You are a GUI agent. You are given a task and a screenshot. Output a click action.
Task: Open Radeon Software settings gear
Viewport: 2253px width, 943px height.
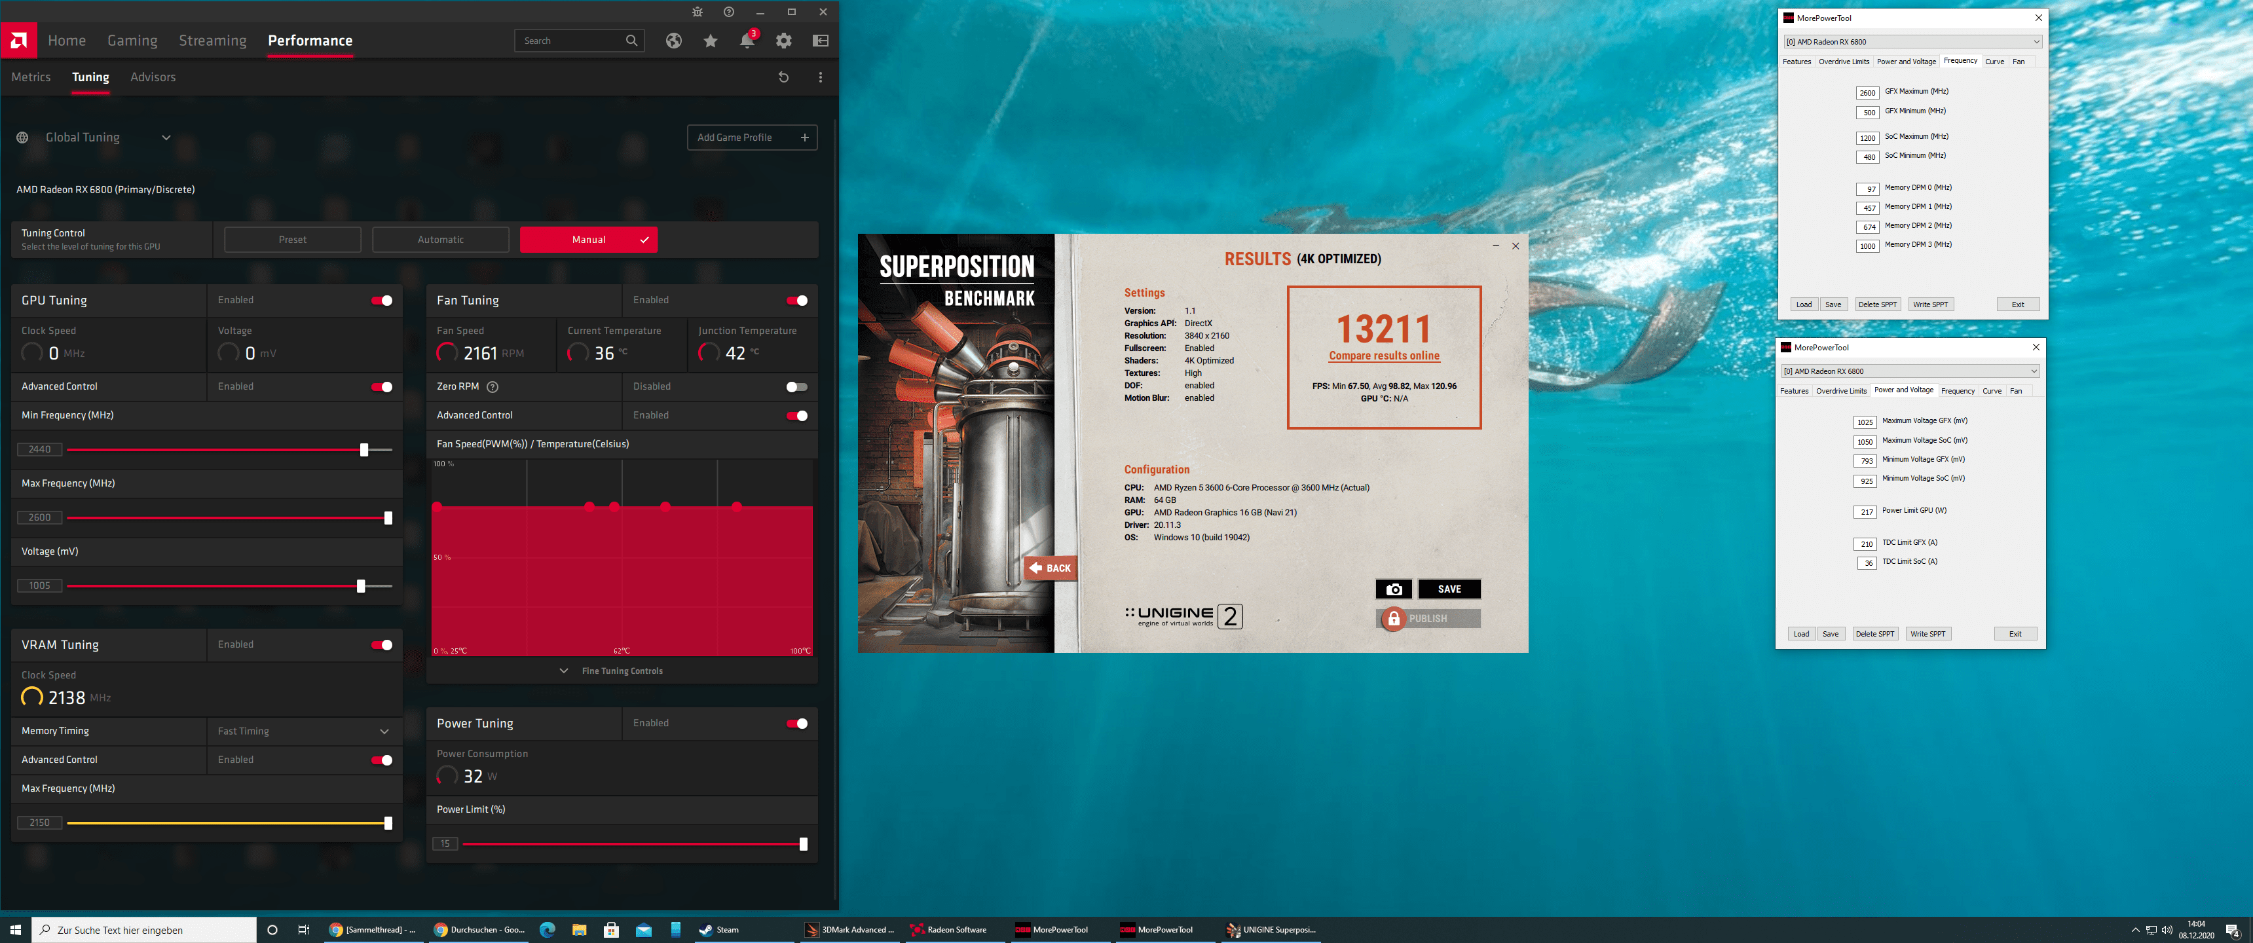tap(784, 40)
